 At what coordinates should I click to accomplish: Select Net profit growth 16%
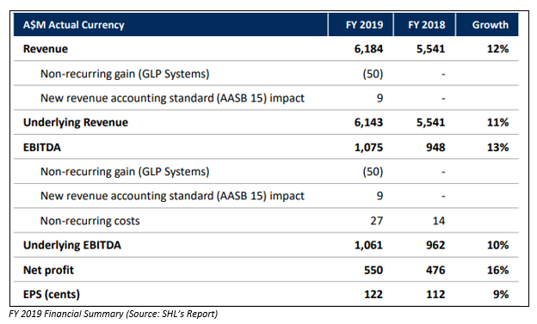point(497,270)
